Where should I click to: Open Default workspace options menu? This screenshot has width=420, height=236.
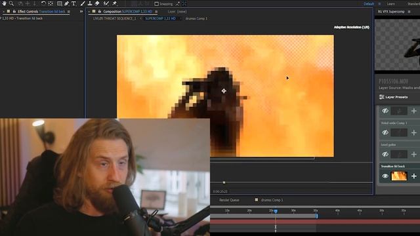(379, 4)
